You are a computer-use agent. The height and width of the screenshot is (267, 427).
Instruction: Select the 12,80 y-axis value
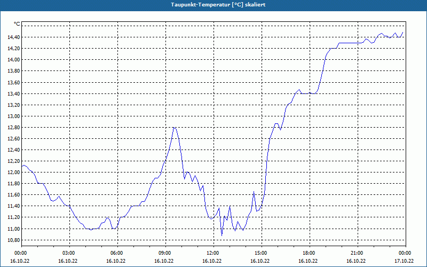[x=14, y=128]
